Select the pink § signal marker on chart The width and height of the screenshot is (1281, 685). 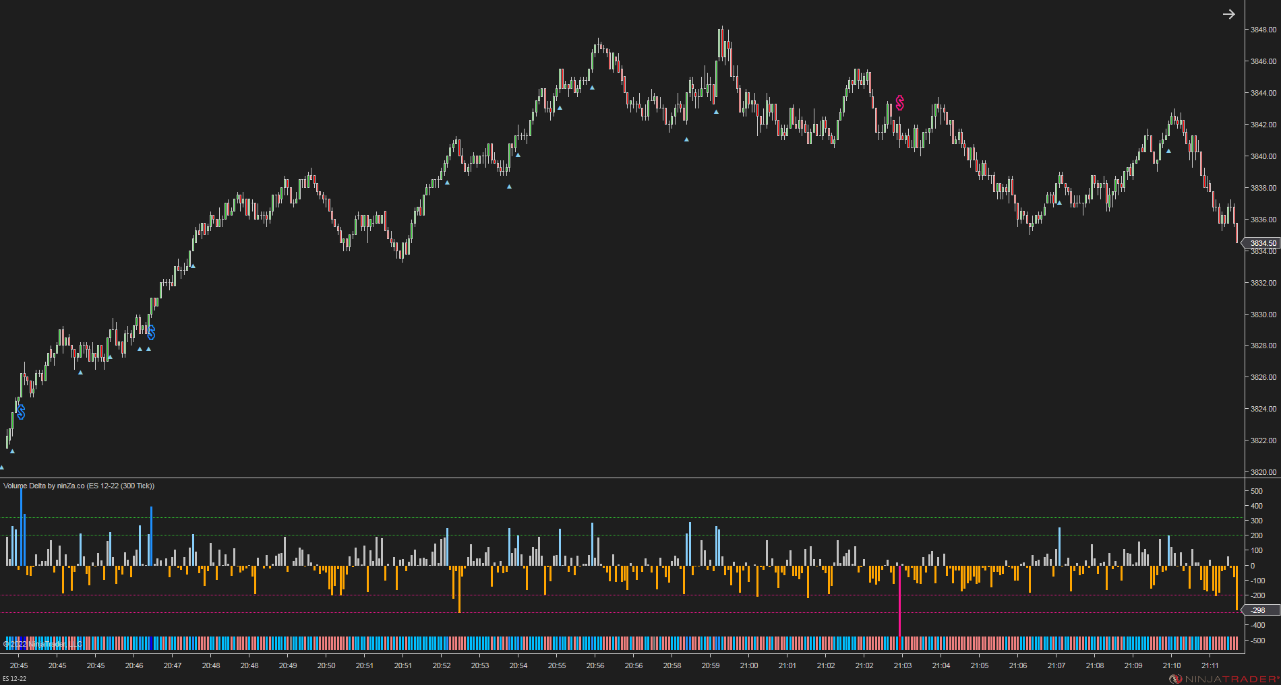(899, 103)
